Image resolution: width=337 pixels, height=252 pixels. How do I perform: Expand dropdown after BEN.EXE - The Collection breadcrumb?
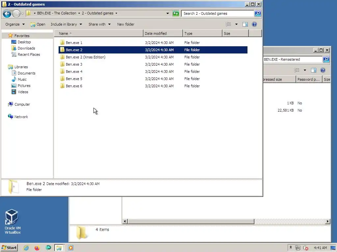79,13
